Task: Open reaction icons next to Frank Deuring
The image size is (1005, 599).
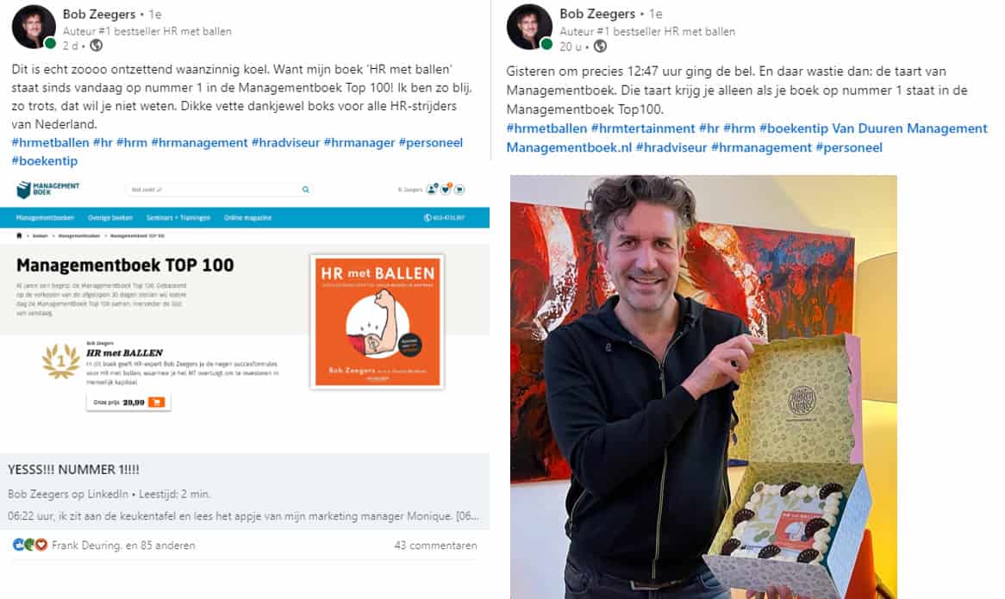Action: coord(30,546)
